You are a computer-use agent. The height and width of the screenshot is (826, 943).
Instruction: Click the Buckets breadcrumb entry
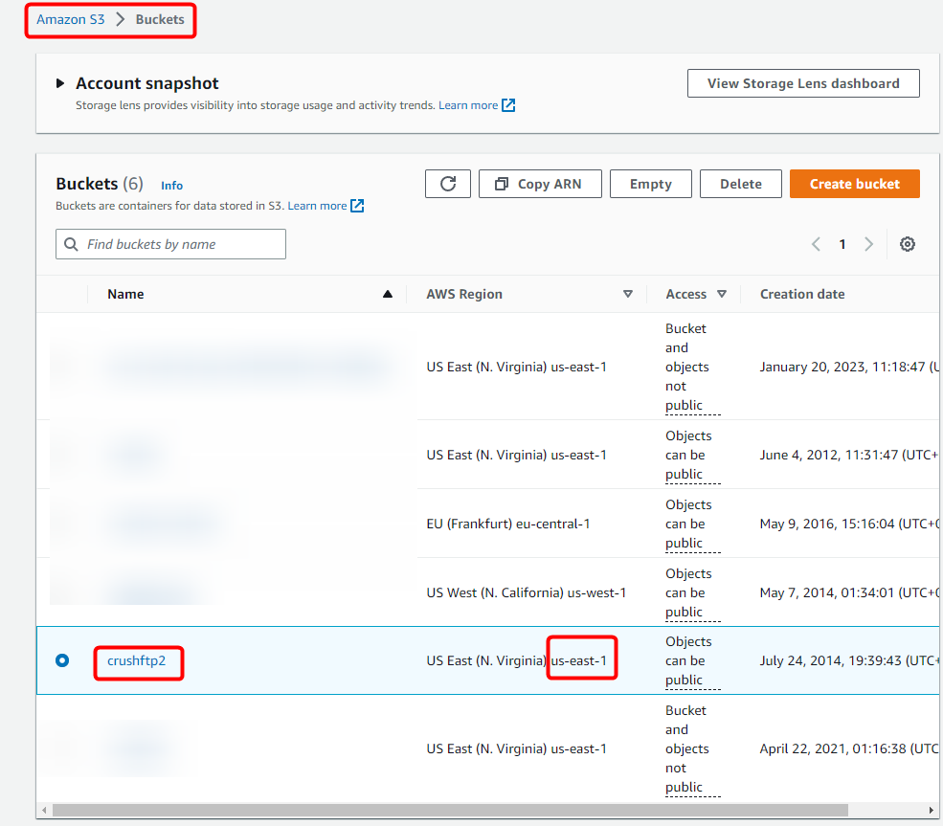tap(160, 18)
